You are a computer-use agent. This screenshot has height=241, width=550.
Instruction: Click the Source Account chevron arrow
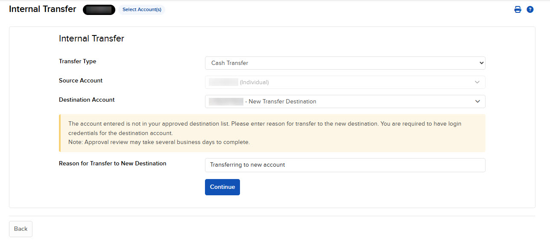coord(477,82)
